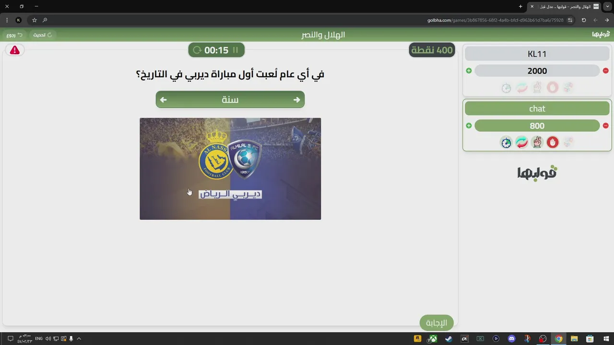Screen dimensions: 614x345
Task: Use KL11 team's two-fingers helper
Action: tap(537, 88)
